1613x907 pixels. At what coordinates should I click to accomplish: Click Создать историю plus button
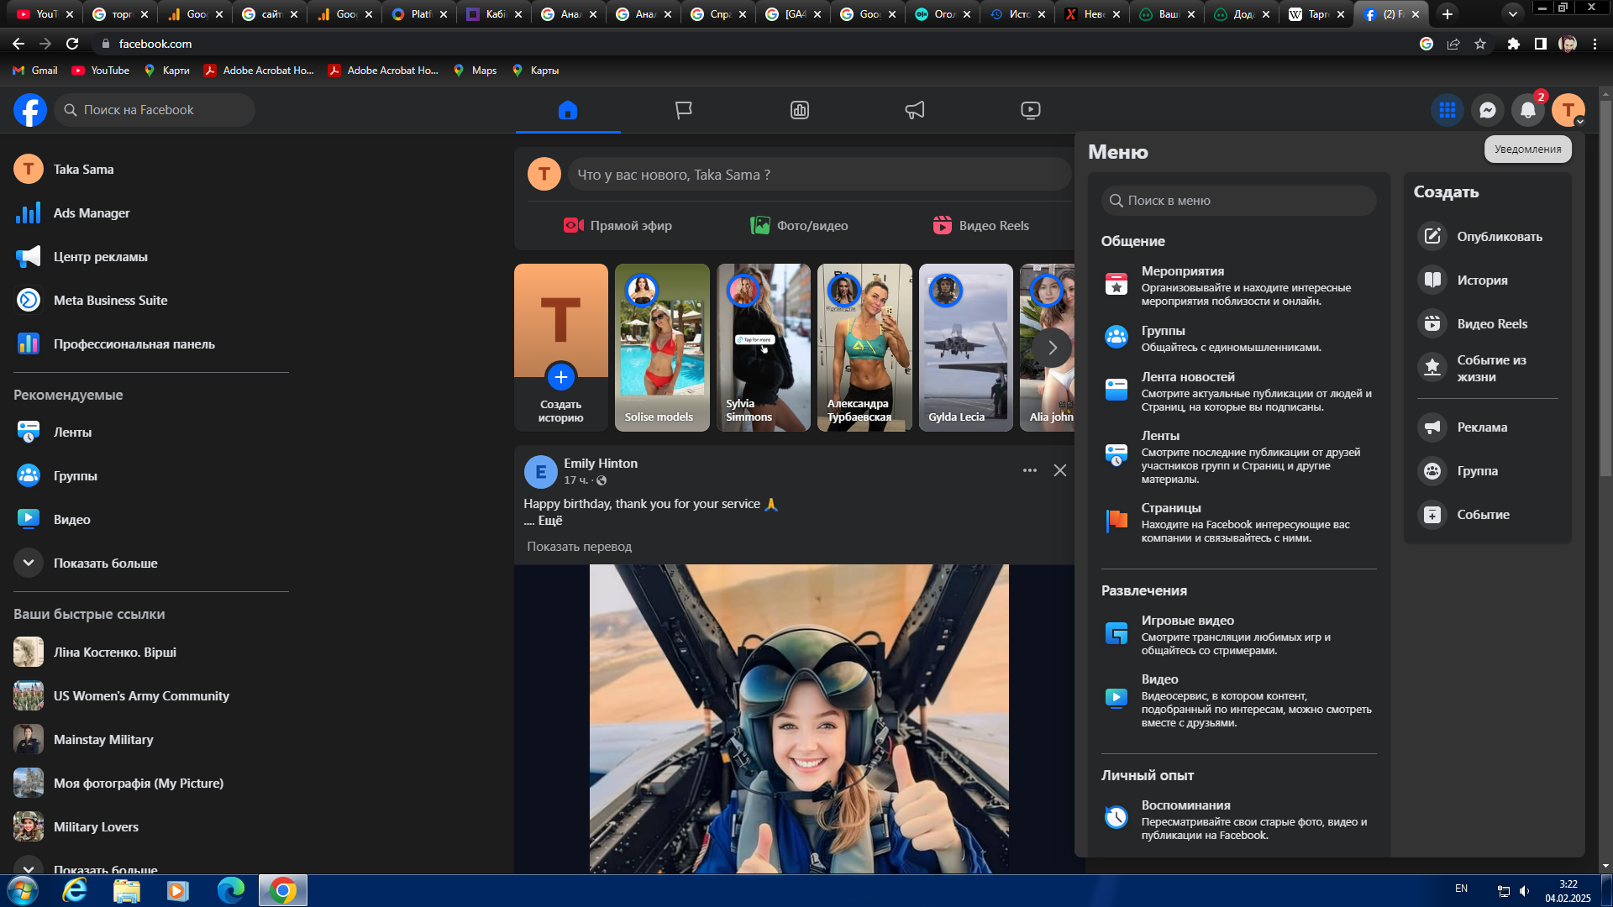561,377
